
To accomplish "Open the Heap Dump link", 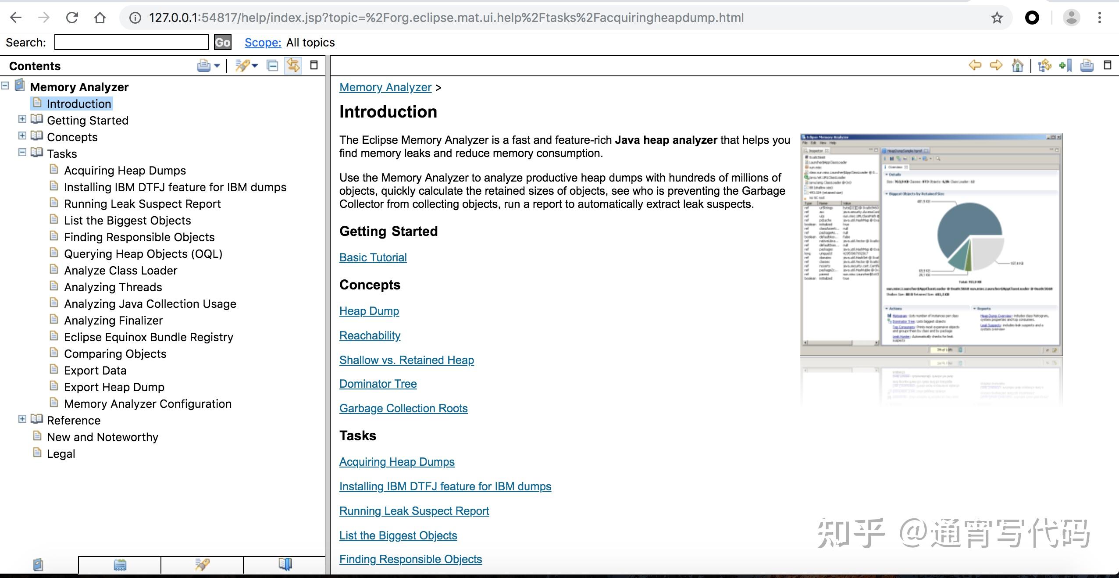I will (x=369, y=311).
